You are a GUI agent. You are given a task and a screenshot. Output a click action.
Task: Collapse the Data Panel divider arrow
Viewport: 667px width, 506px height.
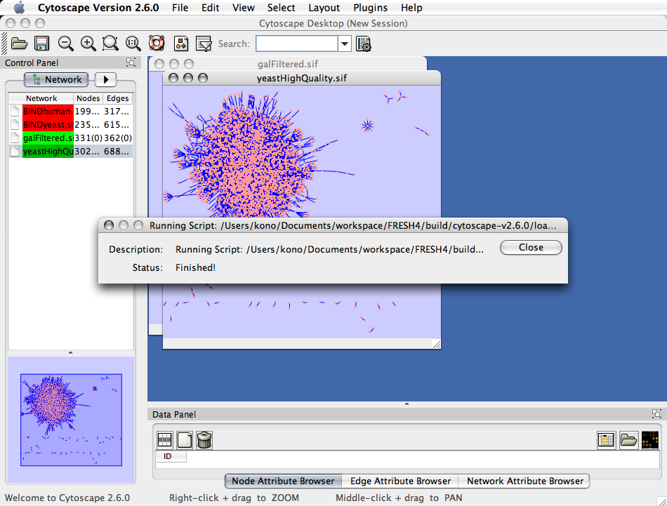point(407,404)
